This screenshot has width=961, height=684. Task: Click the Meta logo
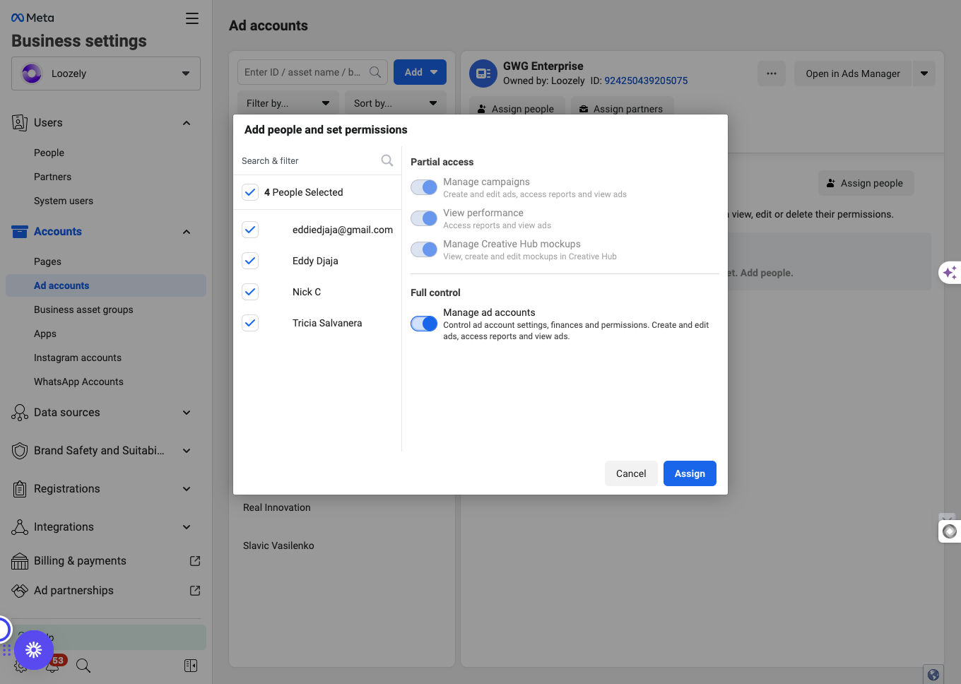point(33,18)
